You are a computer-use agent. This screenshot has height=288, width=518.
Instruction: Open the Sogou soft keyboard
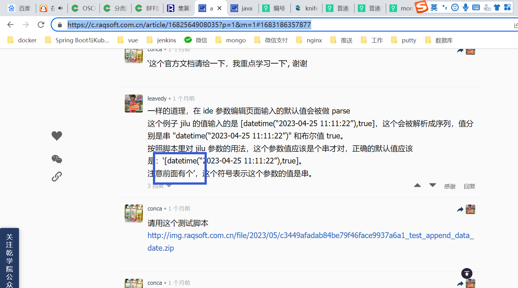point(476,7)
